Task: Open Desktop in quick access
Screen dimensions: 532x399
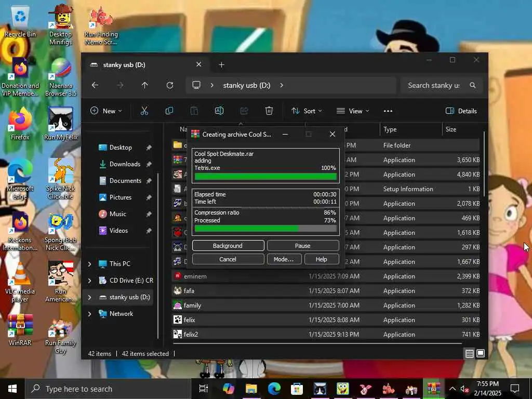Action: 121,148
